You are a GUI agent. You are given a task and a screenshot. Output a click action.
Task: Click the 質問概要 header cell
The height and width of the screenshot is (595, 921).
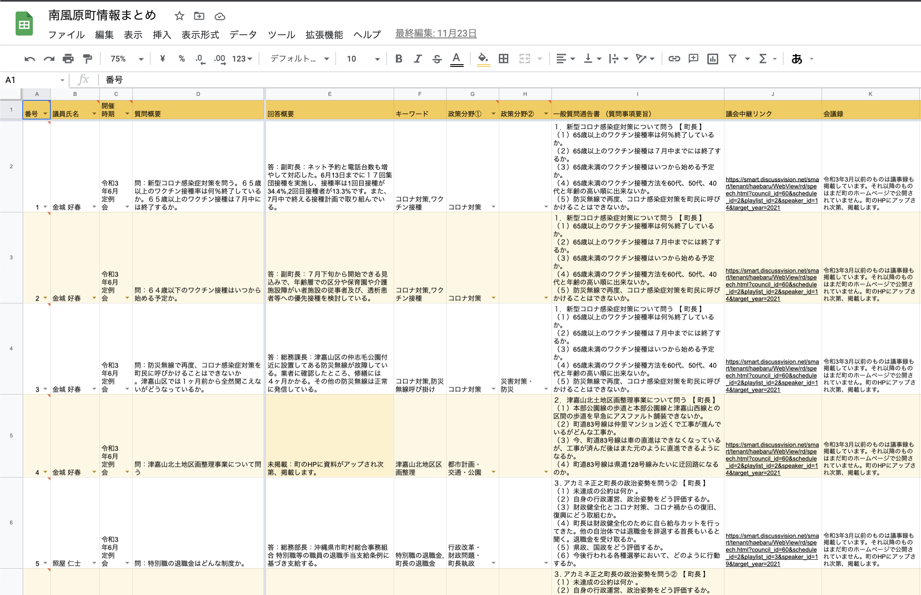[x=198, y=110]
